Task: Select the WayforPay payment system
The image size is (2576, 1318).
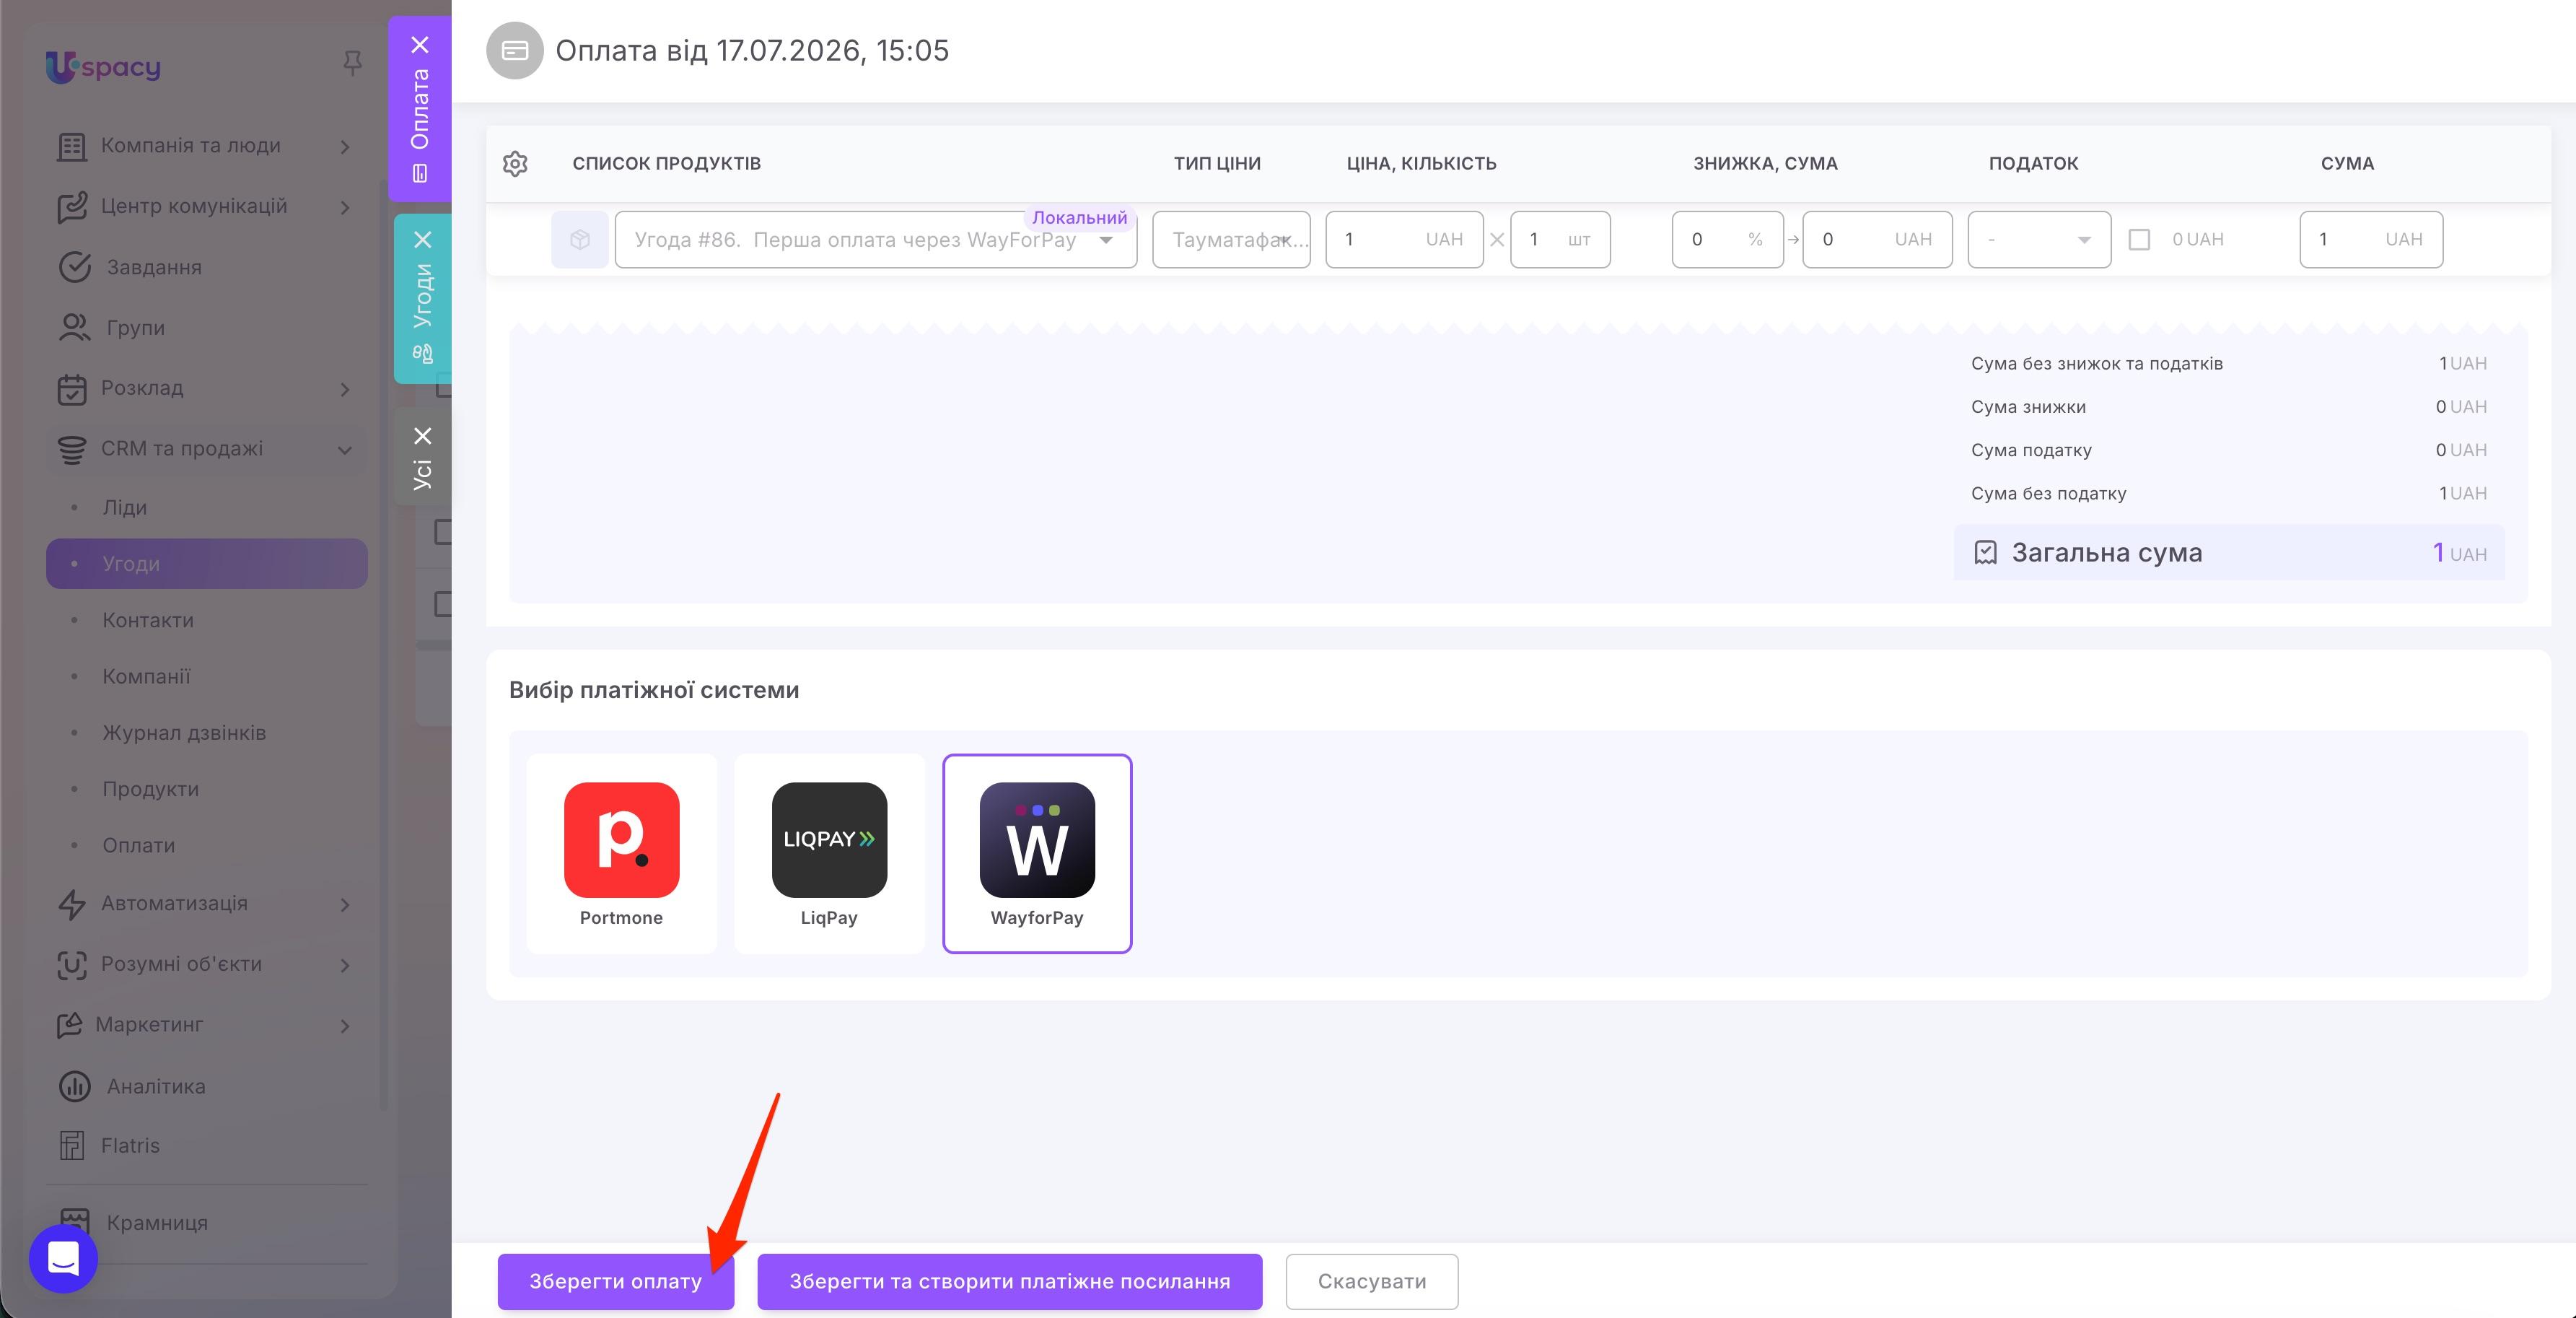Action: [x=1037, y=853]
